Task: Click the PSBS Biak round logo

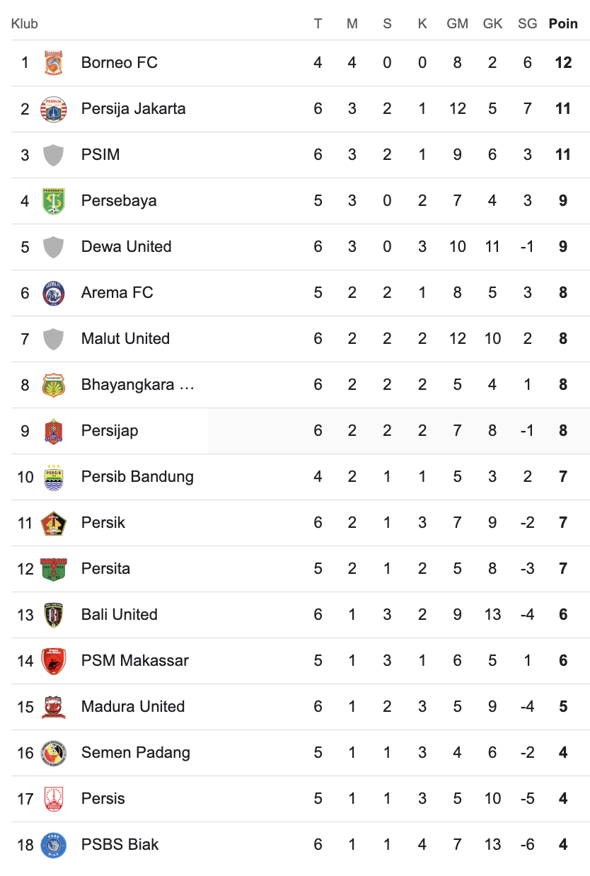Action: (x=54, y=845)
